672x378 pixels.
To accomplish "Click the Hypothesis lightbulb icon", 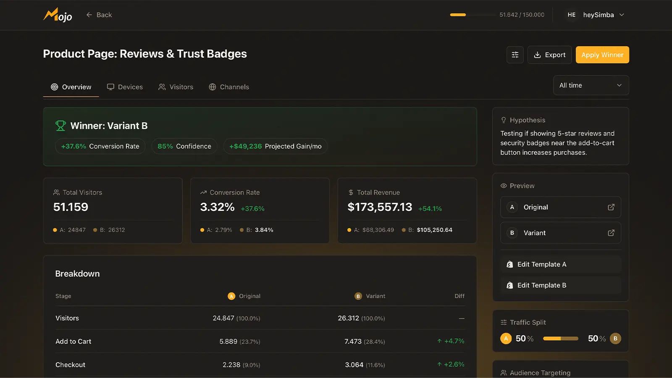I will click(503, 120).
